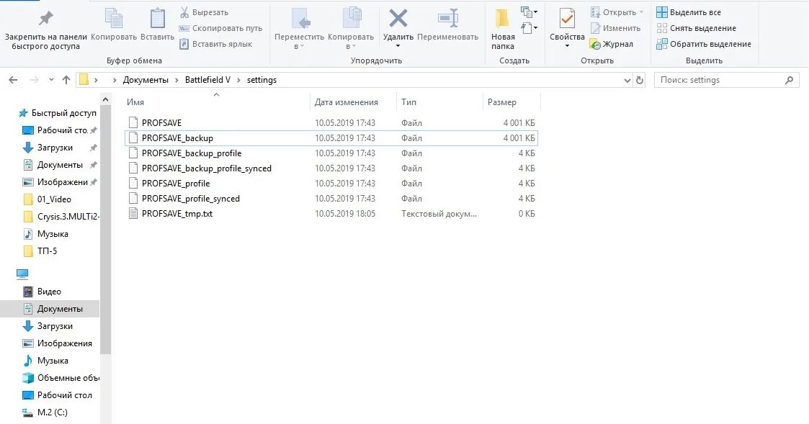Go back with the back arrow
This screenshot has width=809, height=424.
pyautogui.click(x=14, y=80)
